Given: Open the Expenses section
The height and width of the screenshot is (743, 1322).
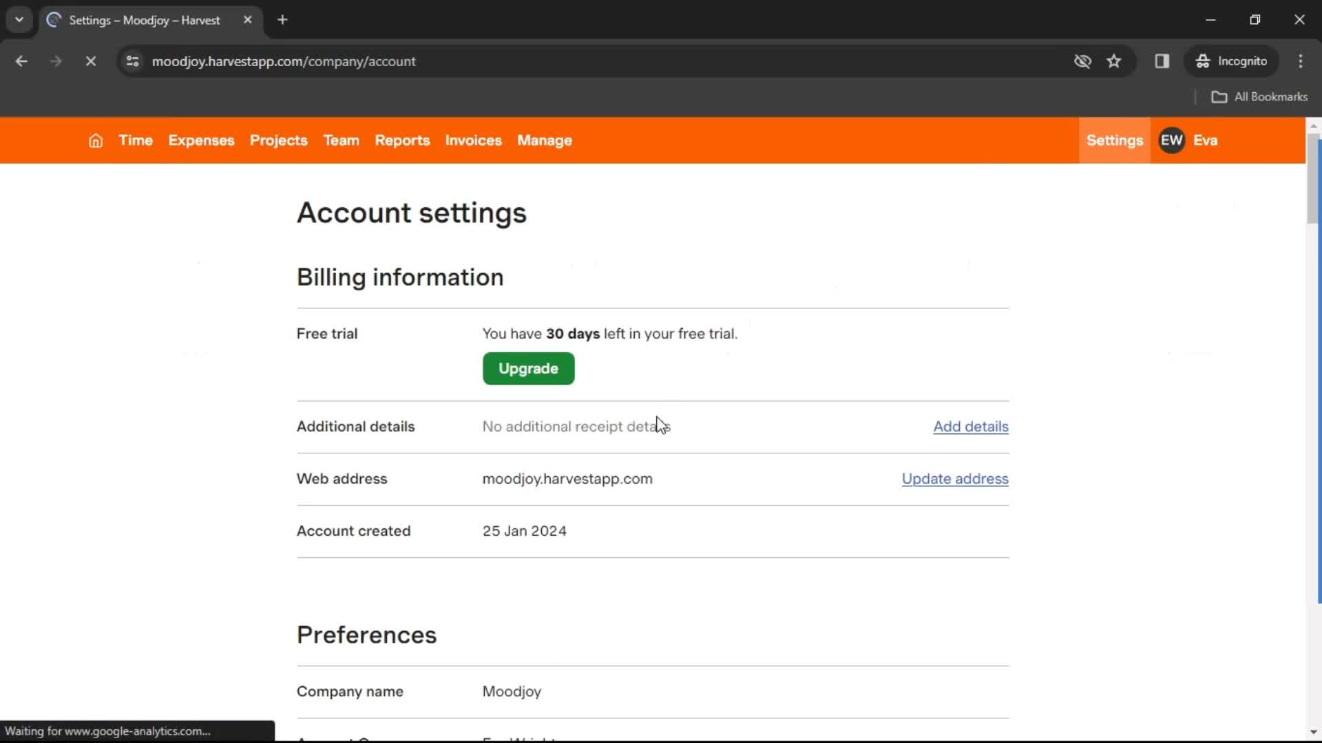Looking at the screenshot, I should click(x=200, y=140).
